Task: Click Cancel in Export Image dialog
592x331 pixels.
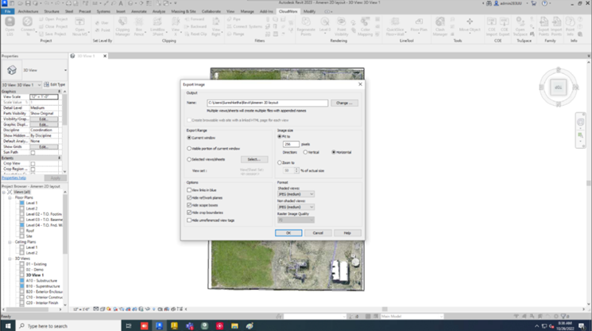Action: point(318,233)
